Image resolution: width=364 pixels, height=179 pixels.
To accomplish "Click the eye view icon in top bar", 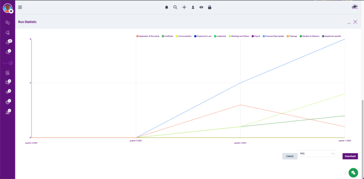I will coord(201,8).
